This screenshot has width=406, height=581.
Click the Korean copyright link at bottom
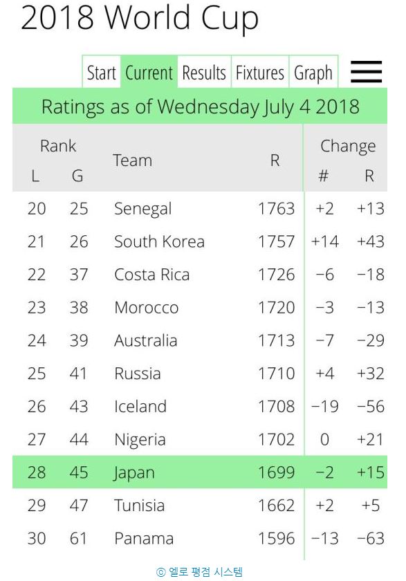[200, 572]
